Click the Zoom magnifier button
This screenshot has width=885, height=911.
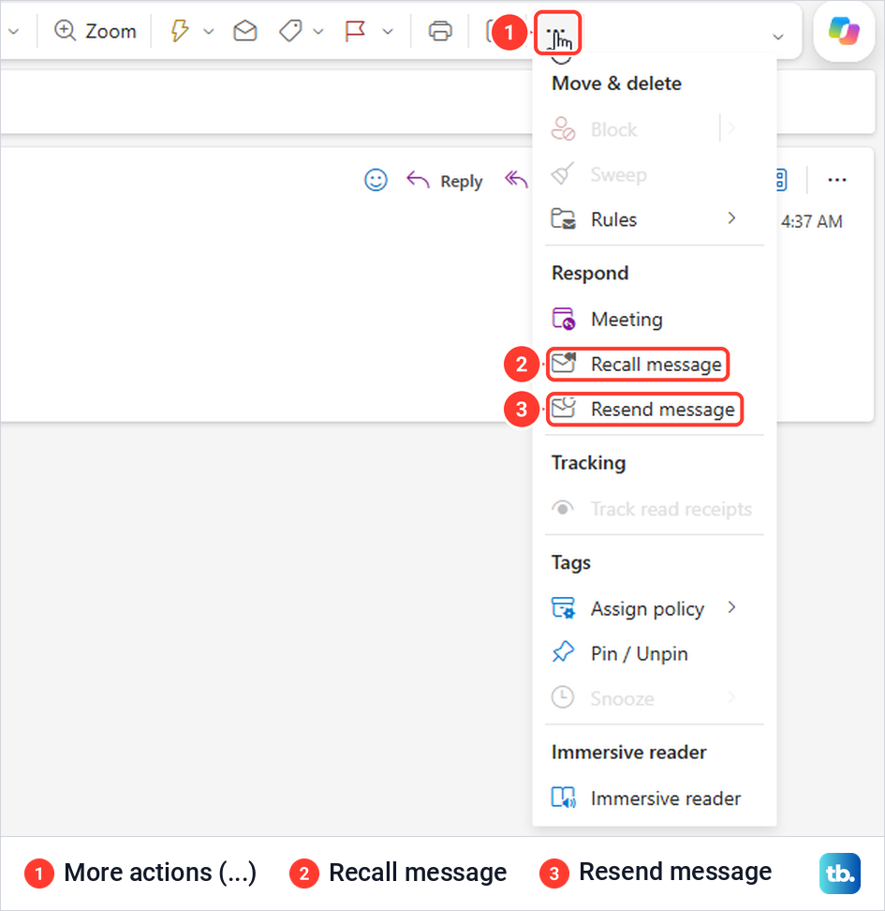[96, 31]
